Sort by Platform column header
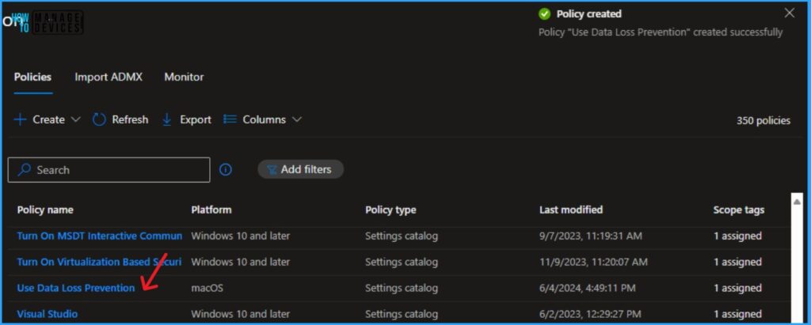This screenshot has height=325, width=811. click(x=211, y=210)
